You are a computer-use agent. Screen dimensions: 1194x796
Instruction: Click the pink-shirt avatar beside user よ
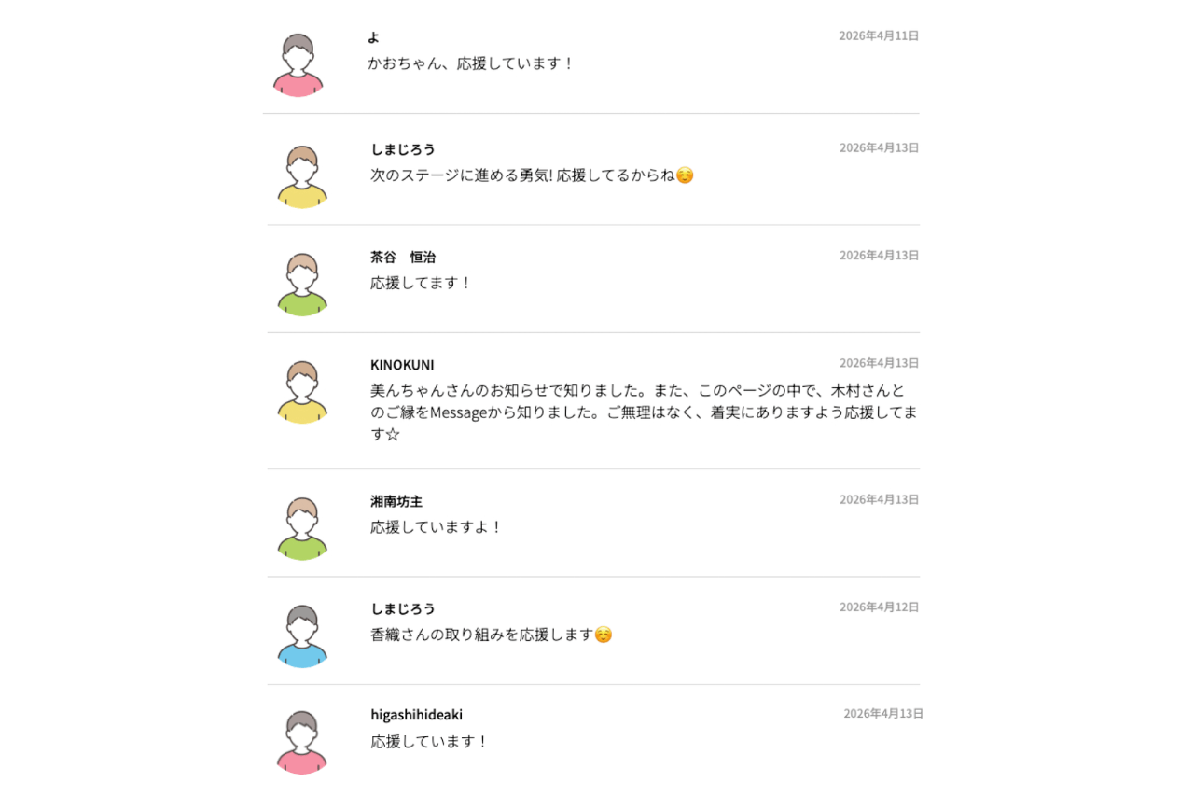(298, 65)
